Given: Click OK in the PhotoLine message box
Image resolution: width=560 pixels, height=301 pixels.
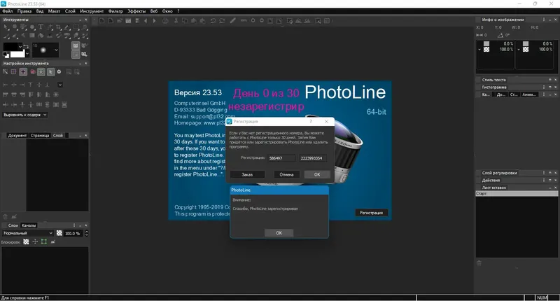Looking at the screenshot, I should (x=279, y=233).
